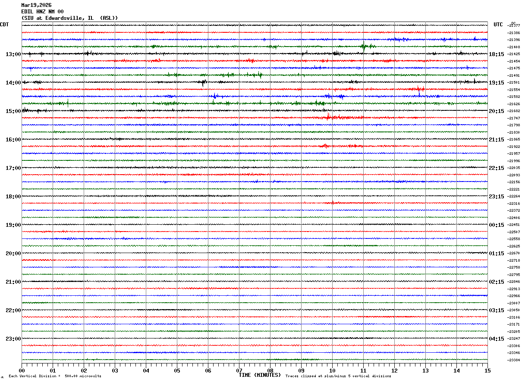Select the '15:00' CDT time label
522x382 pixels.
[13, 111]
